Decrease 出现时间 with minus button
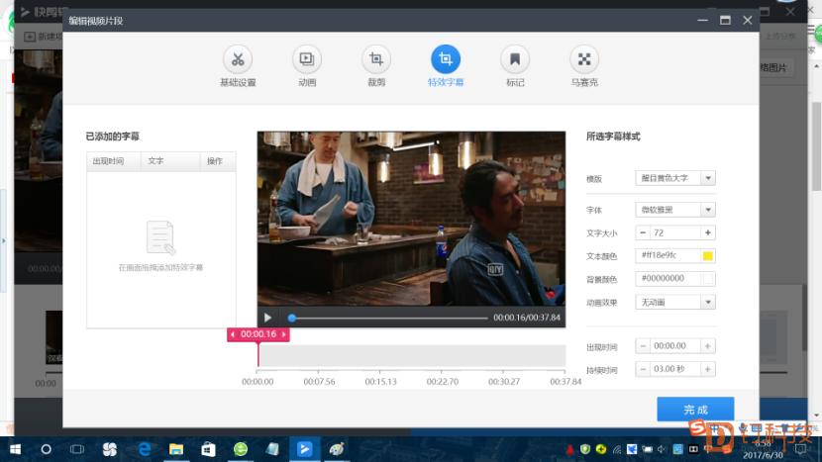 coord(643,345)
